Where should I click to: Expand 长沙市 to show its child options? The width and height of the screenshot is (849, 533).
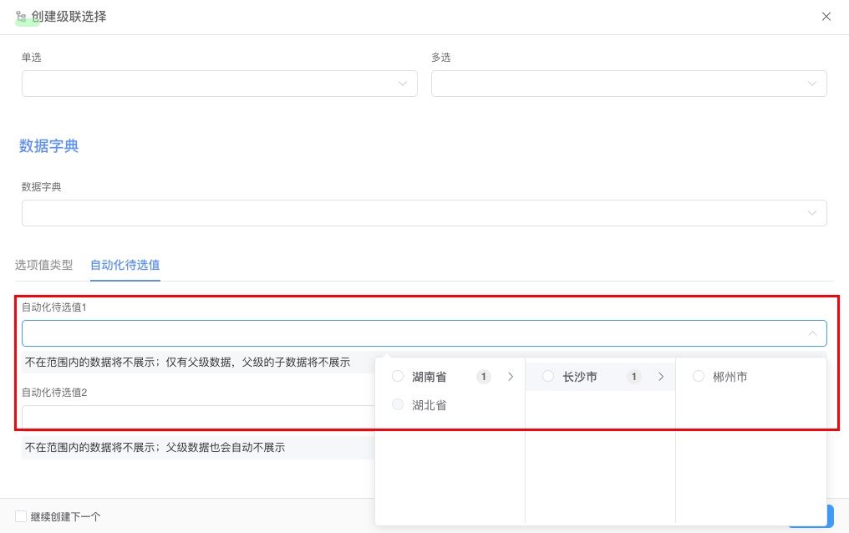click(661, 376)
